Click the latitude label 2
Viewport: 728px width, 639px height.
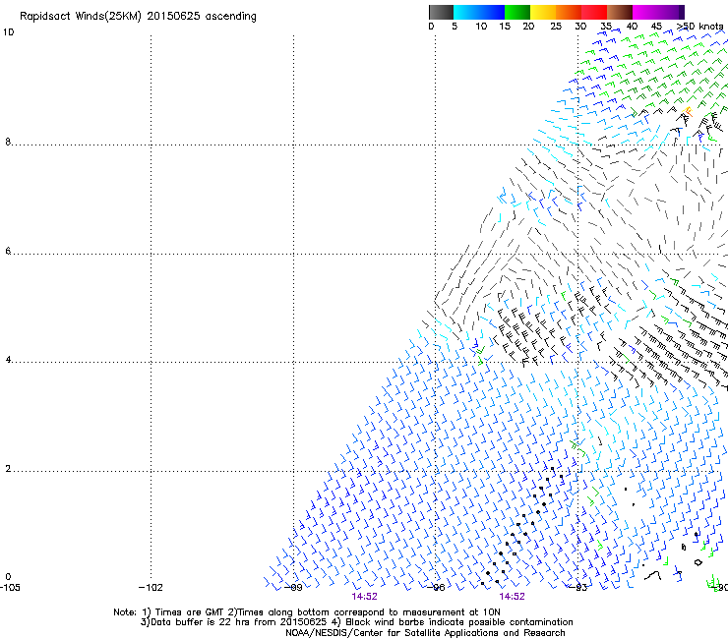click(x=8, y=469)
